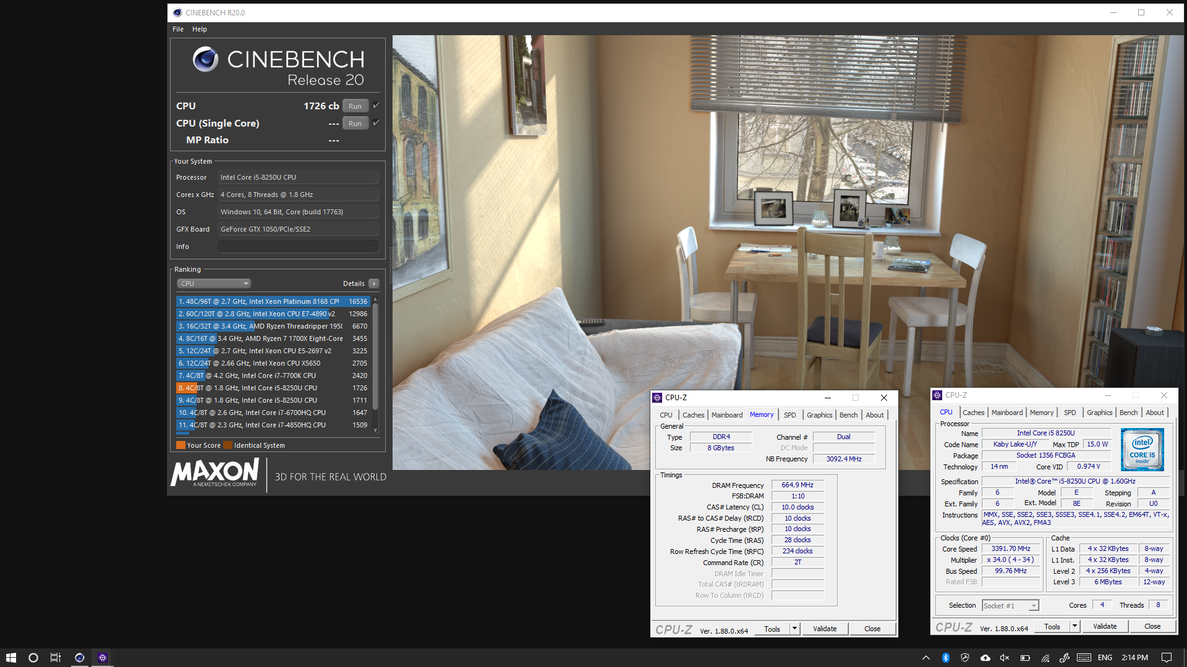Open Bluetooth tray icon
Image resolution: width=1187 pixels, height=667 pixels.
pyautogui.click(x=945, y=658)
